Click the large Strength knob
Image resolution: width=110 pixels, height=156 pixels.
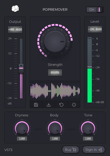(55, 42)
